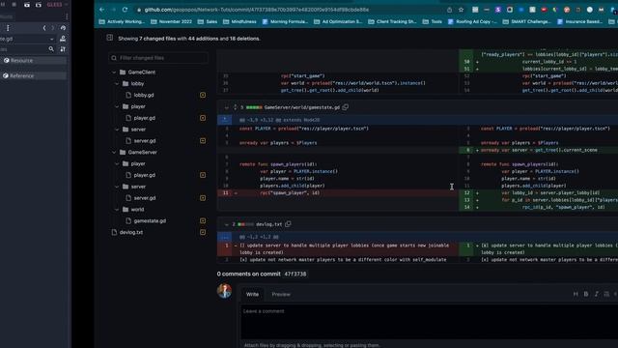Open the Client Tracking bookmark folder
This screenshot has height=348, width=618.
[x=393, y=21]
